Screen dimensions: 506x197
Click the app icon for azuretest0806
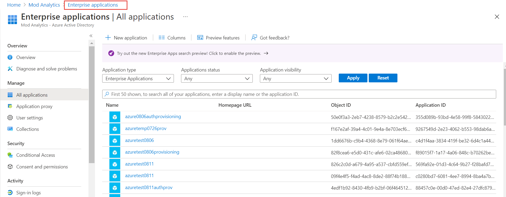coord(115,141)
